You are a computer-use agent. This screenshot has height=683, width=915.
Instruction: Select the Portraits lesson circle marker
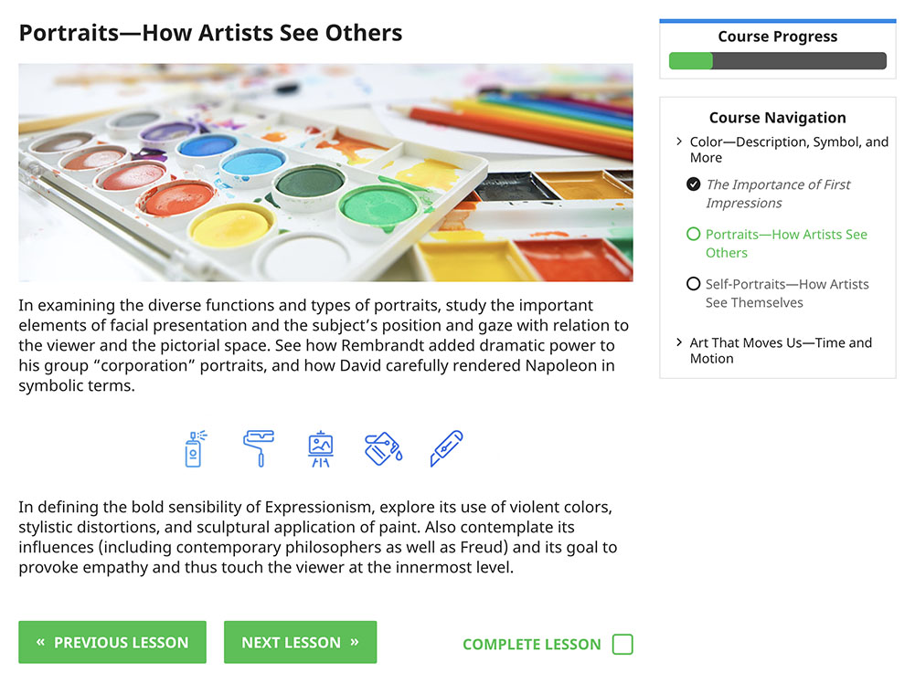pyautogui.click(x=694, y=235)
